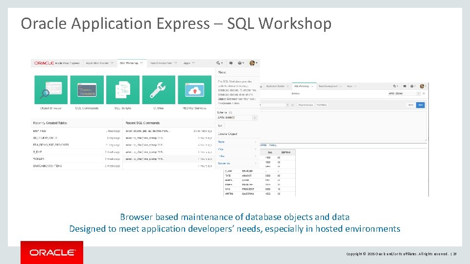Click the Save button in the SQL Commands window
The height and width of the screenshot is (264, 470).
pyautogui.click(x=411, y=105)
